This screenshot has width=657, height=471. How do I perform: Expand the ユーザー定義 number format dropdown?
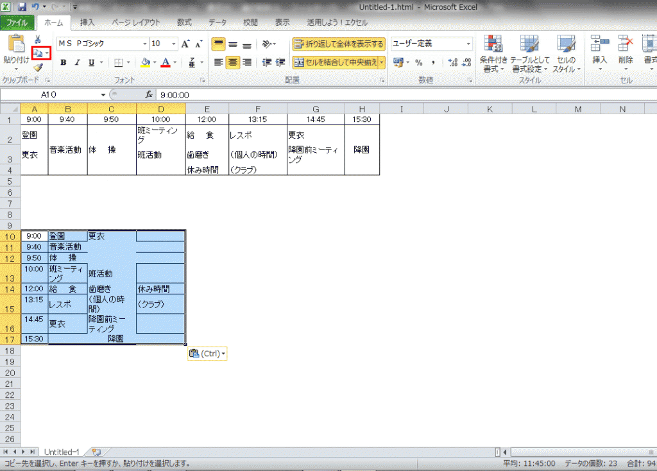coord(468,44)
